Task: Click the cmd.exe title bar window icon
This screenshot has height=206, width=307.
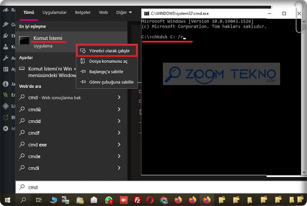Action: [146, 13]
